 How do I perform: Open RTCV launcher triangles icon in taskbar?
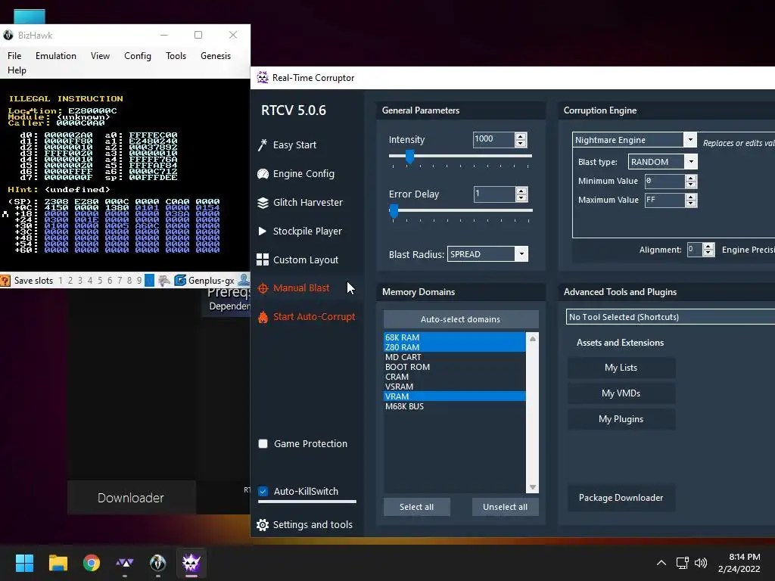(125, 563)
